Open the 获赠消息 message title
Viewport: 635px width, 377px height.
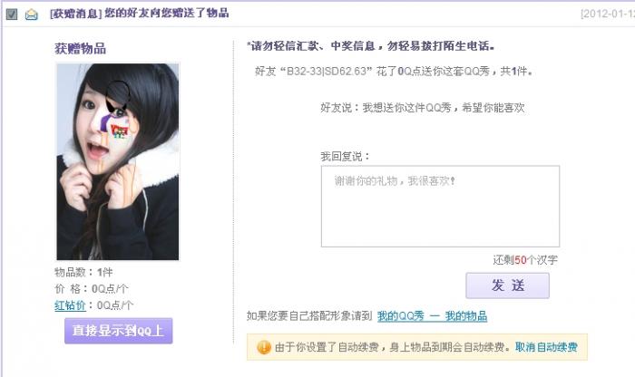click(139, 13)
